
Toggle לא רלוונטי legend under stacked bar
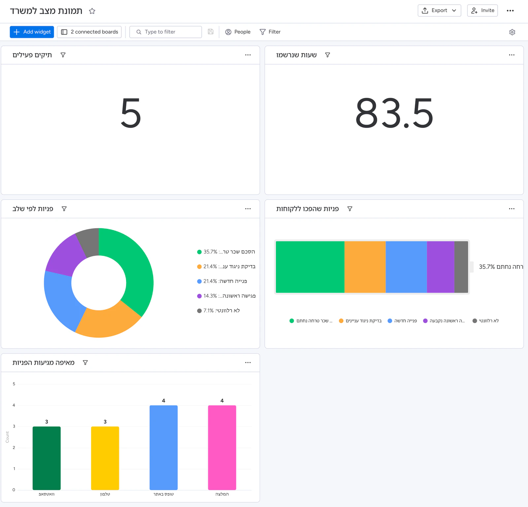click(485, 321)
